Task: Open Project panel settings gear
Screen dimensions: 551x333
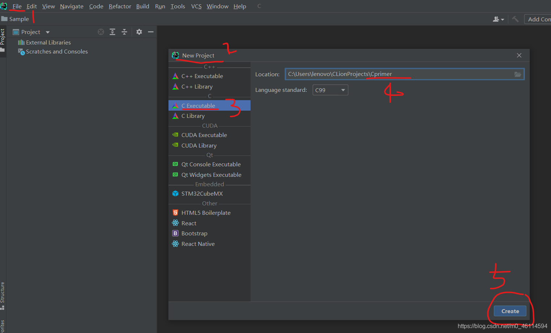Action: tap(139, 32)
